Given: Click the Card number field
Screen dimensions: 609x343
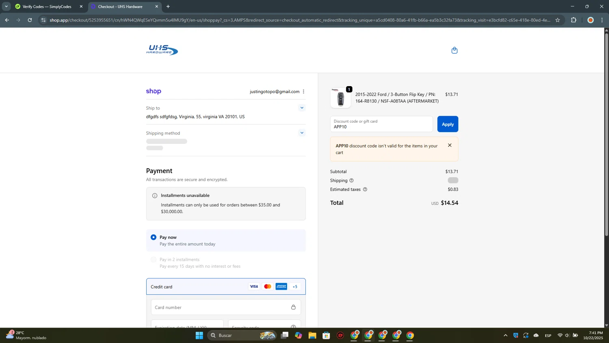Looking at the screenshot, I should [x=226, y=307].
